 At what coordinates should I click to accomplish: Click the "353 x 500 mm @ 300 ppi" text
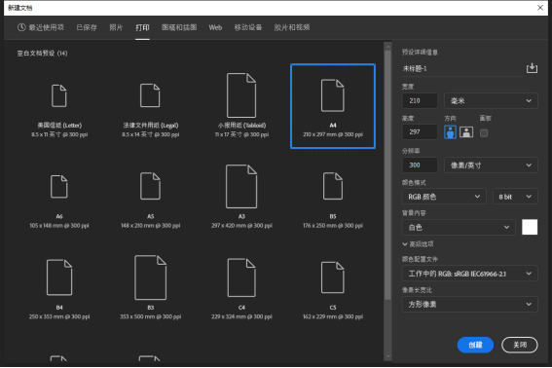click(150, 316)
